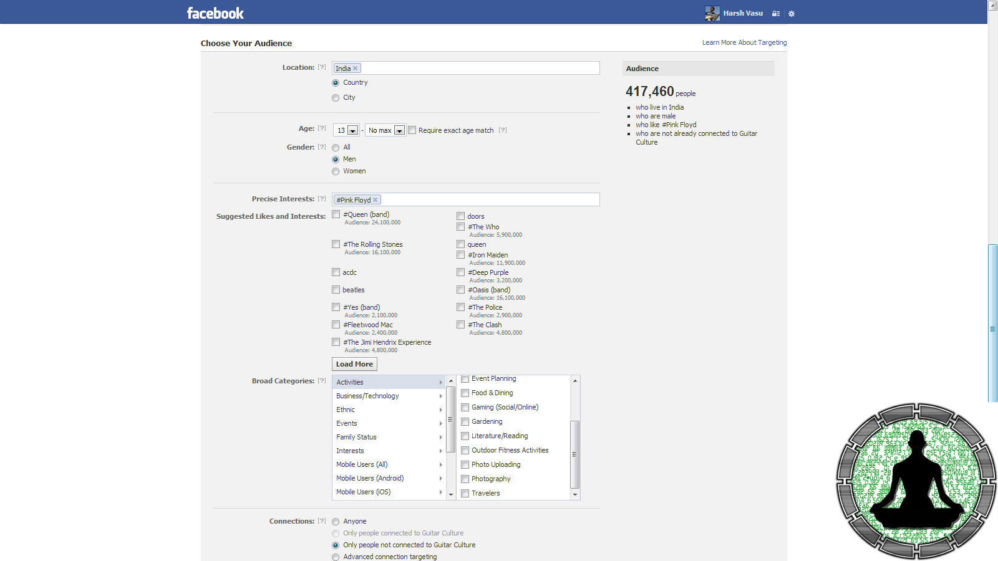The width and height of the screenshot is (998, 561).
Task: Show help for Require exact age match
Action: coord(503,130)
